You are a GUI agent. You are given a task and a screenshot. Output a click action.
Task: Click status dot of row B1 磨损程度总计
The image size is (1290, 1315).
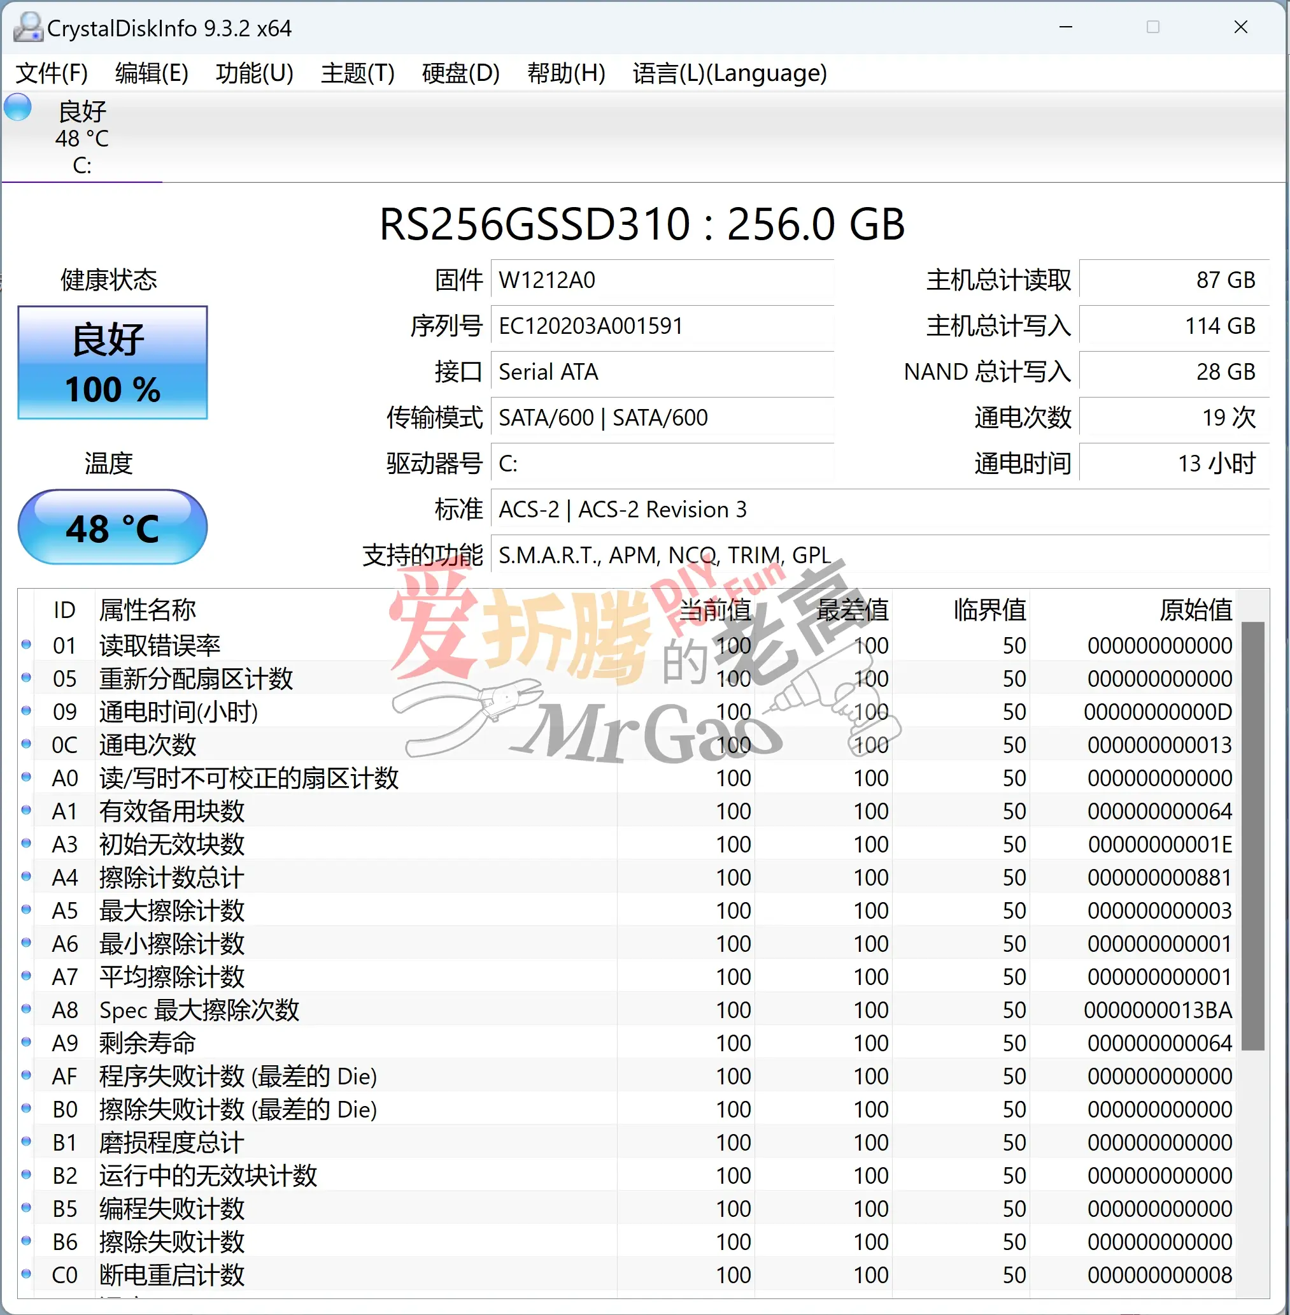click(x=26, y=1142)
